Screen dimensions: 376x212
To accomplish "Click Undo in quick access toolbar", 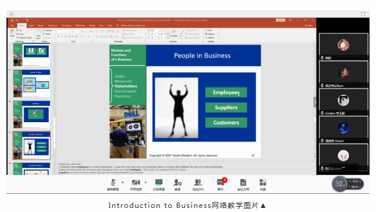I will click(x=17, y=21).
